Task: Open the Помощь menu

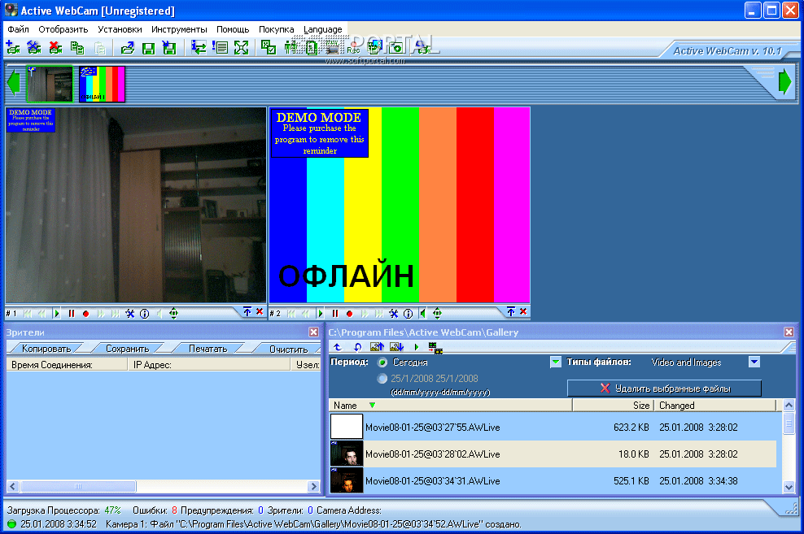Action: 233,29
